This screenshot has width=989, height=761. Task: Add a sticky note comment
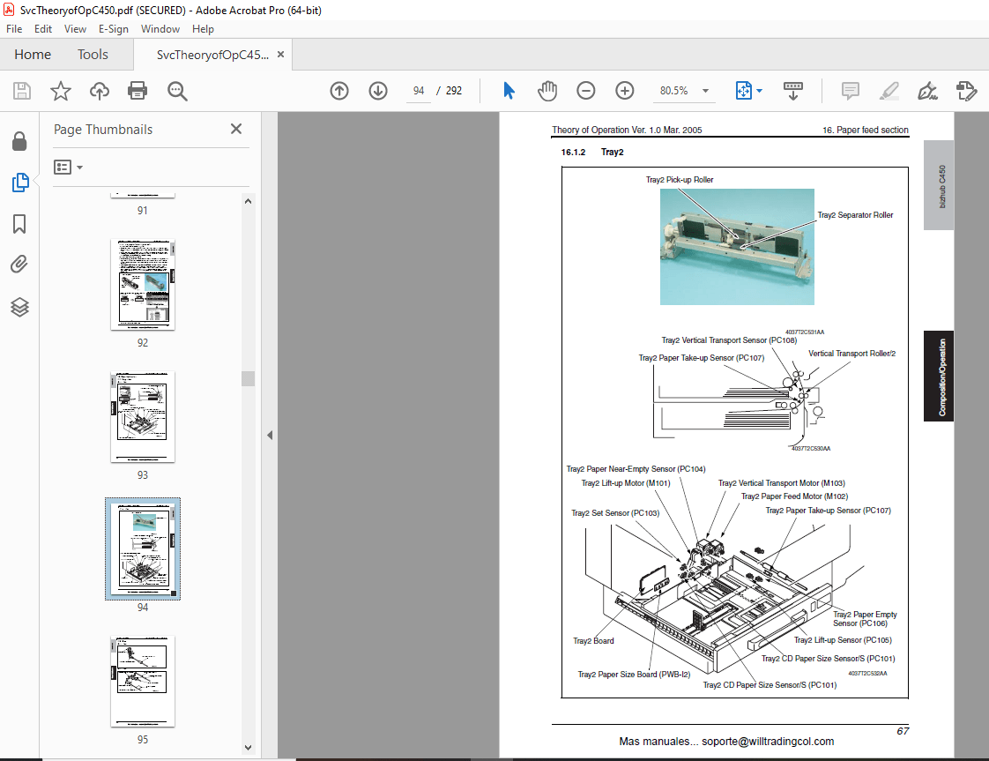[x=849, y=90]
